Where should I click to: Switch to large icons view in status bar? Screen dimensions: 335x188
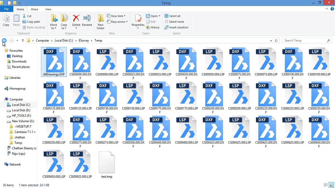[x=331, y=185]
